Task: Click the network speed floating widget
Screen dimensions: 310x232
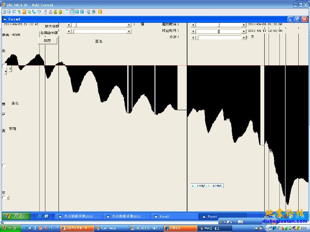Action: click(207, 186)
